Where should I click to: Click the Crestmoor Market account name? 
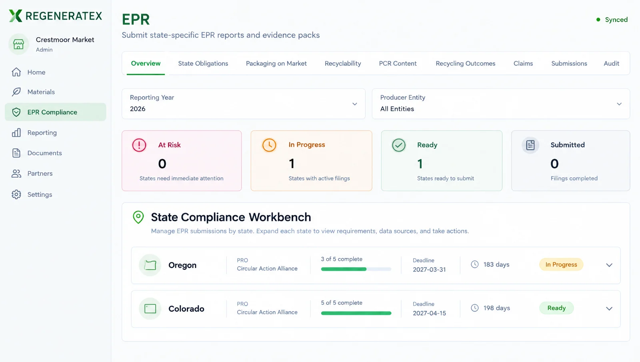65,40
